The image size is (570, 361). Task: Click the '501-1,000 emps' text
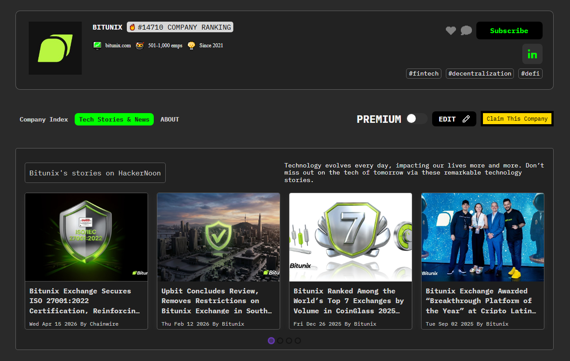[x=165, y=45]
